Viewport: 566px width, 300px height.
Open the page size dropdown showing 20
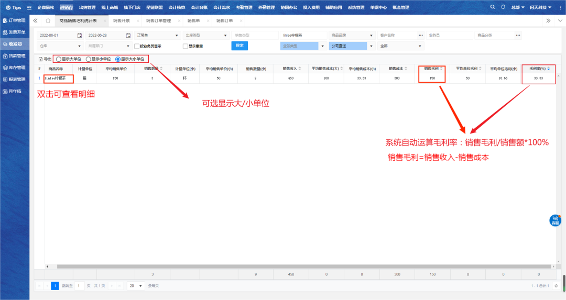click(136, 286)
